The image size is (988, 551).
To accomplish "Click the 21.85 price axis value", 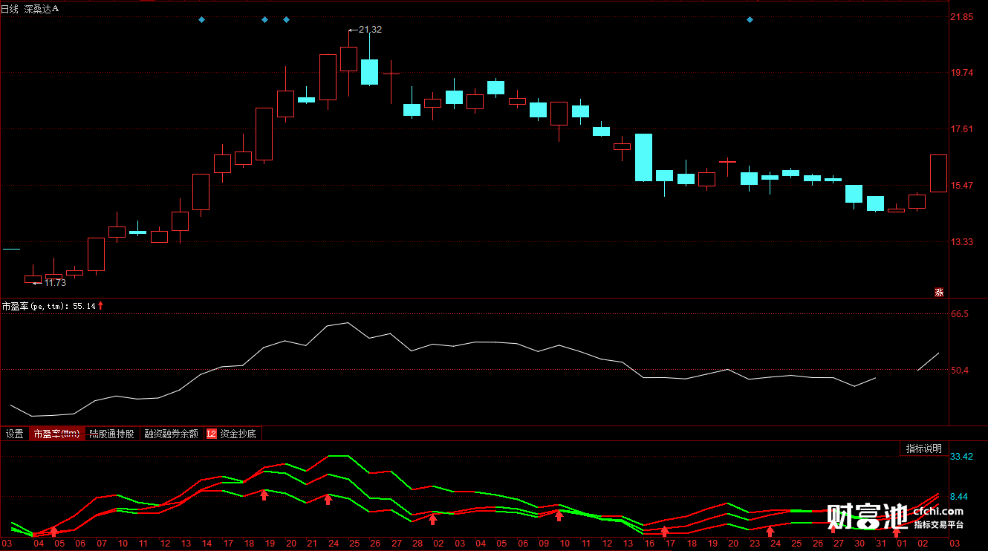I will coord(962,16).
